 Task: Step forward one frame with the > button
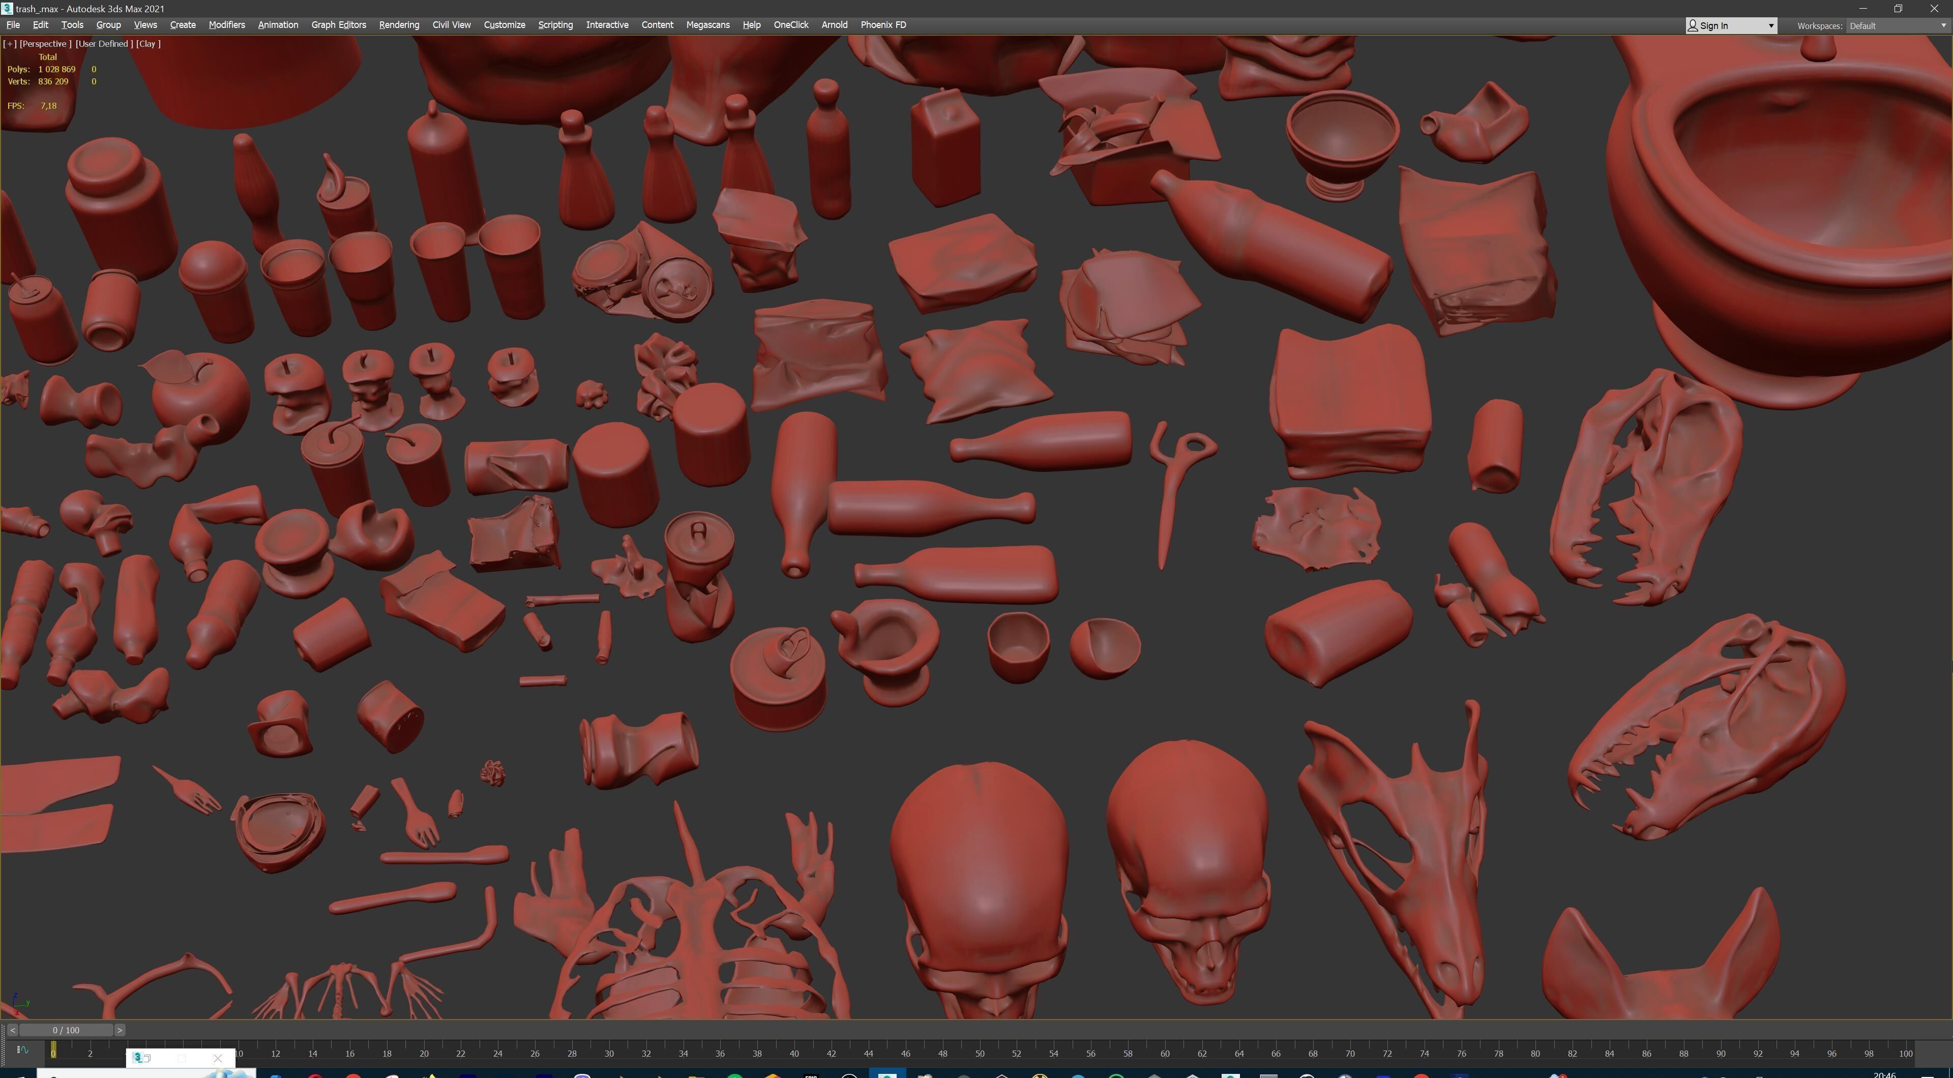[x=120, y=1030]
